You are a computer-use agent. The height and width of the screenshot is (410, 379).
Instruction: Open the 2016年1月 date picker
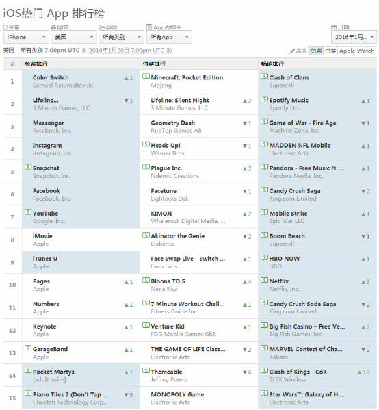(x=354, y=37)
